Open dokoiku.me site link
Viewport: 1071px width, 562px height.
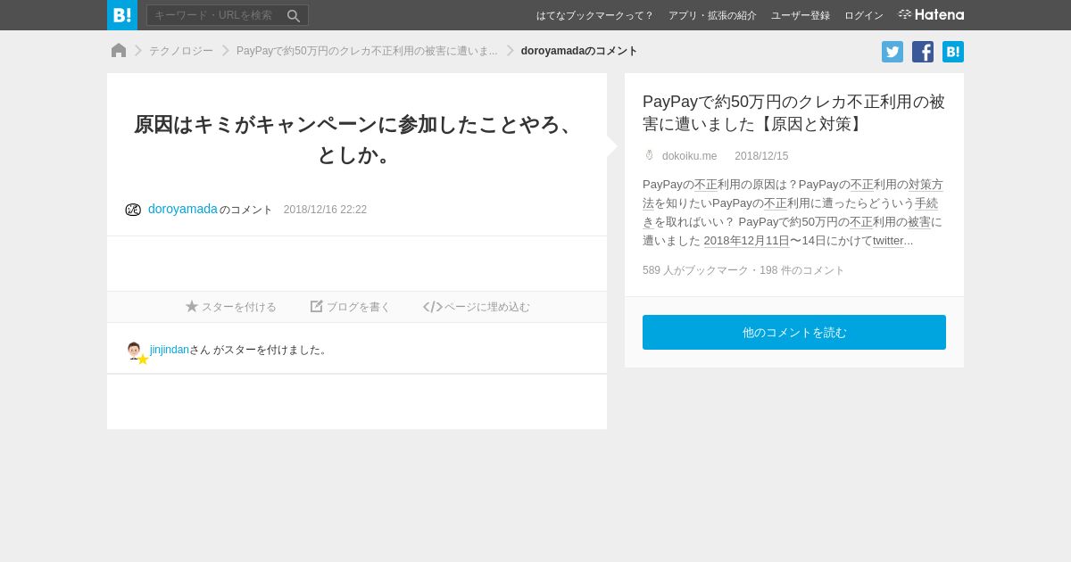[689, 156]
